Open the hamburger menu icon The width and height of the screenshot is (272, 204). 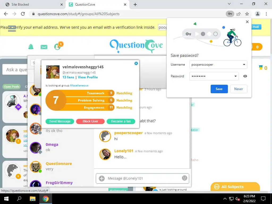tap(12, 29)
